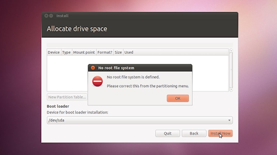Sort partitions by Size column

point(118,52)
